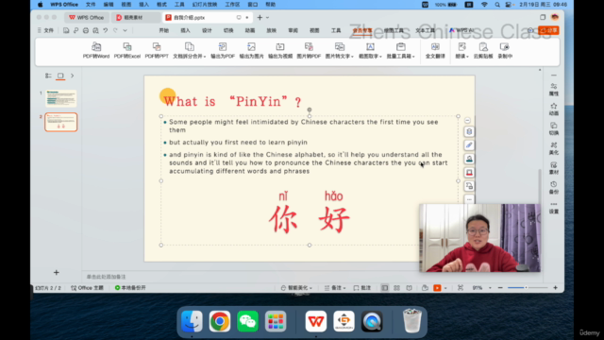The image size is (604, 340).
Task: Open the materials pane in right sidebar
Action: click(x=554, y=168)
